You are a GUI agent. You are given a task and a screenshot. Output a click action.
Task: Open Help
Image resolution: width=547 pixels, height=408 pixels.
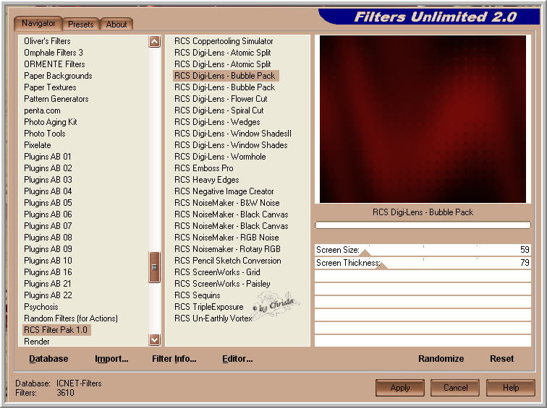(511, 388)
